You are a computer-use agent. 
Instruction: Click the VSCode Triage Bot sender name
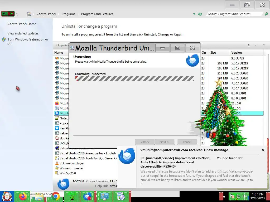coord(230,158)
